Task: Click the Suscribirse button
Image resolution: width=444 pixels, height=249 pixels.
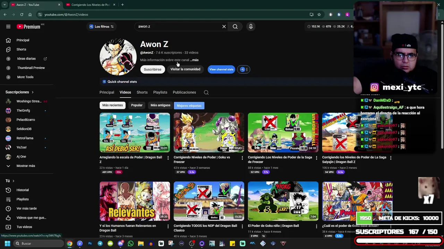Action: click(153, 69)
